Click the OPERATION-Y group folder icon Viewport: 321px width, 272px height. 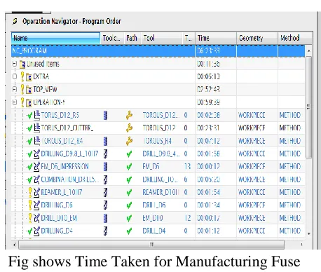point(29,102)
